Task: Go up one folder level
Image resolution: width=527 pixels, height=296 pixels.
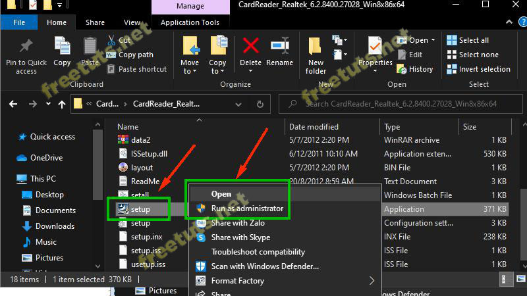Action: (x=61, y=104)
